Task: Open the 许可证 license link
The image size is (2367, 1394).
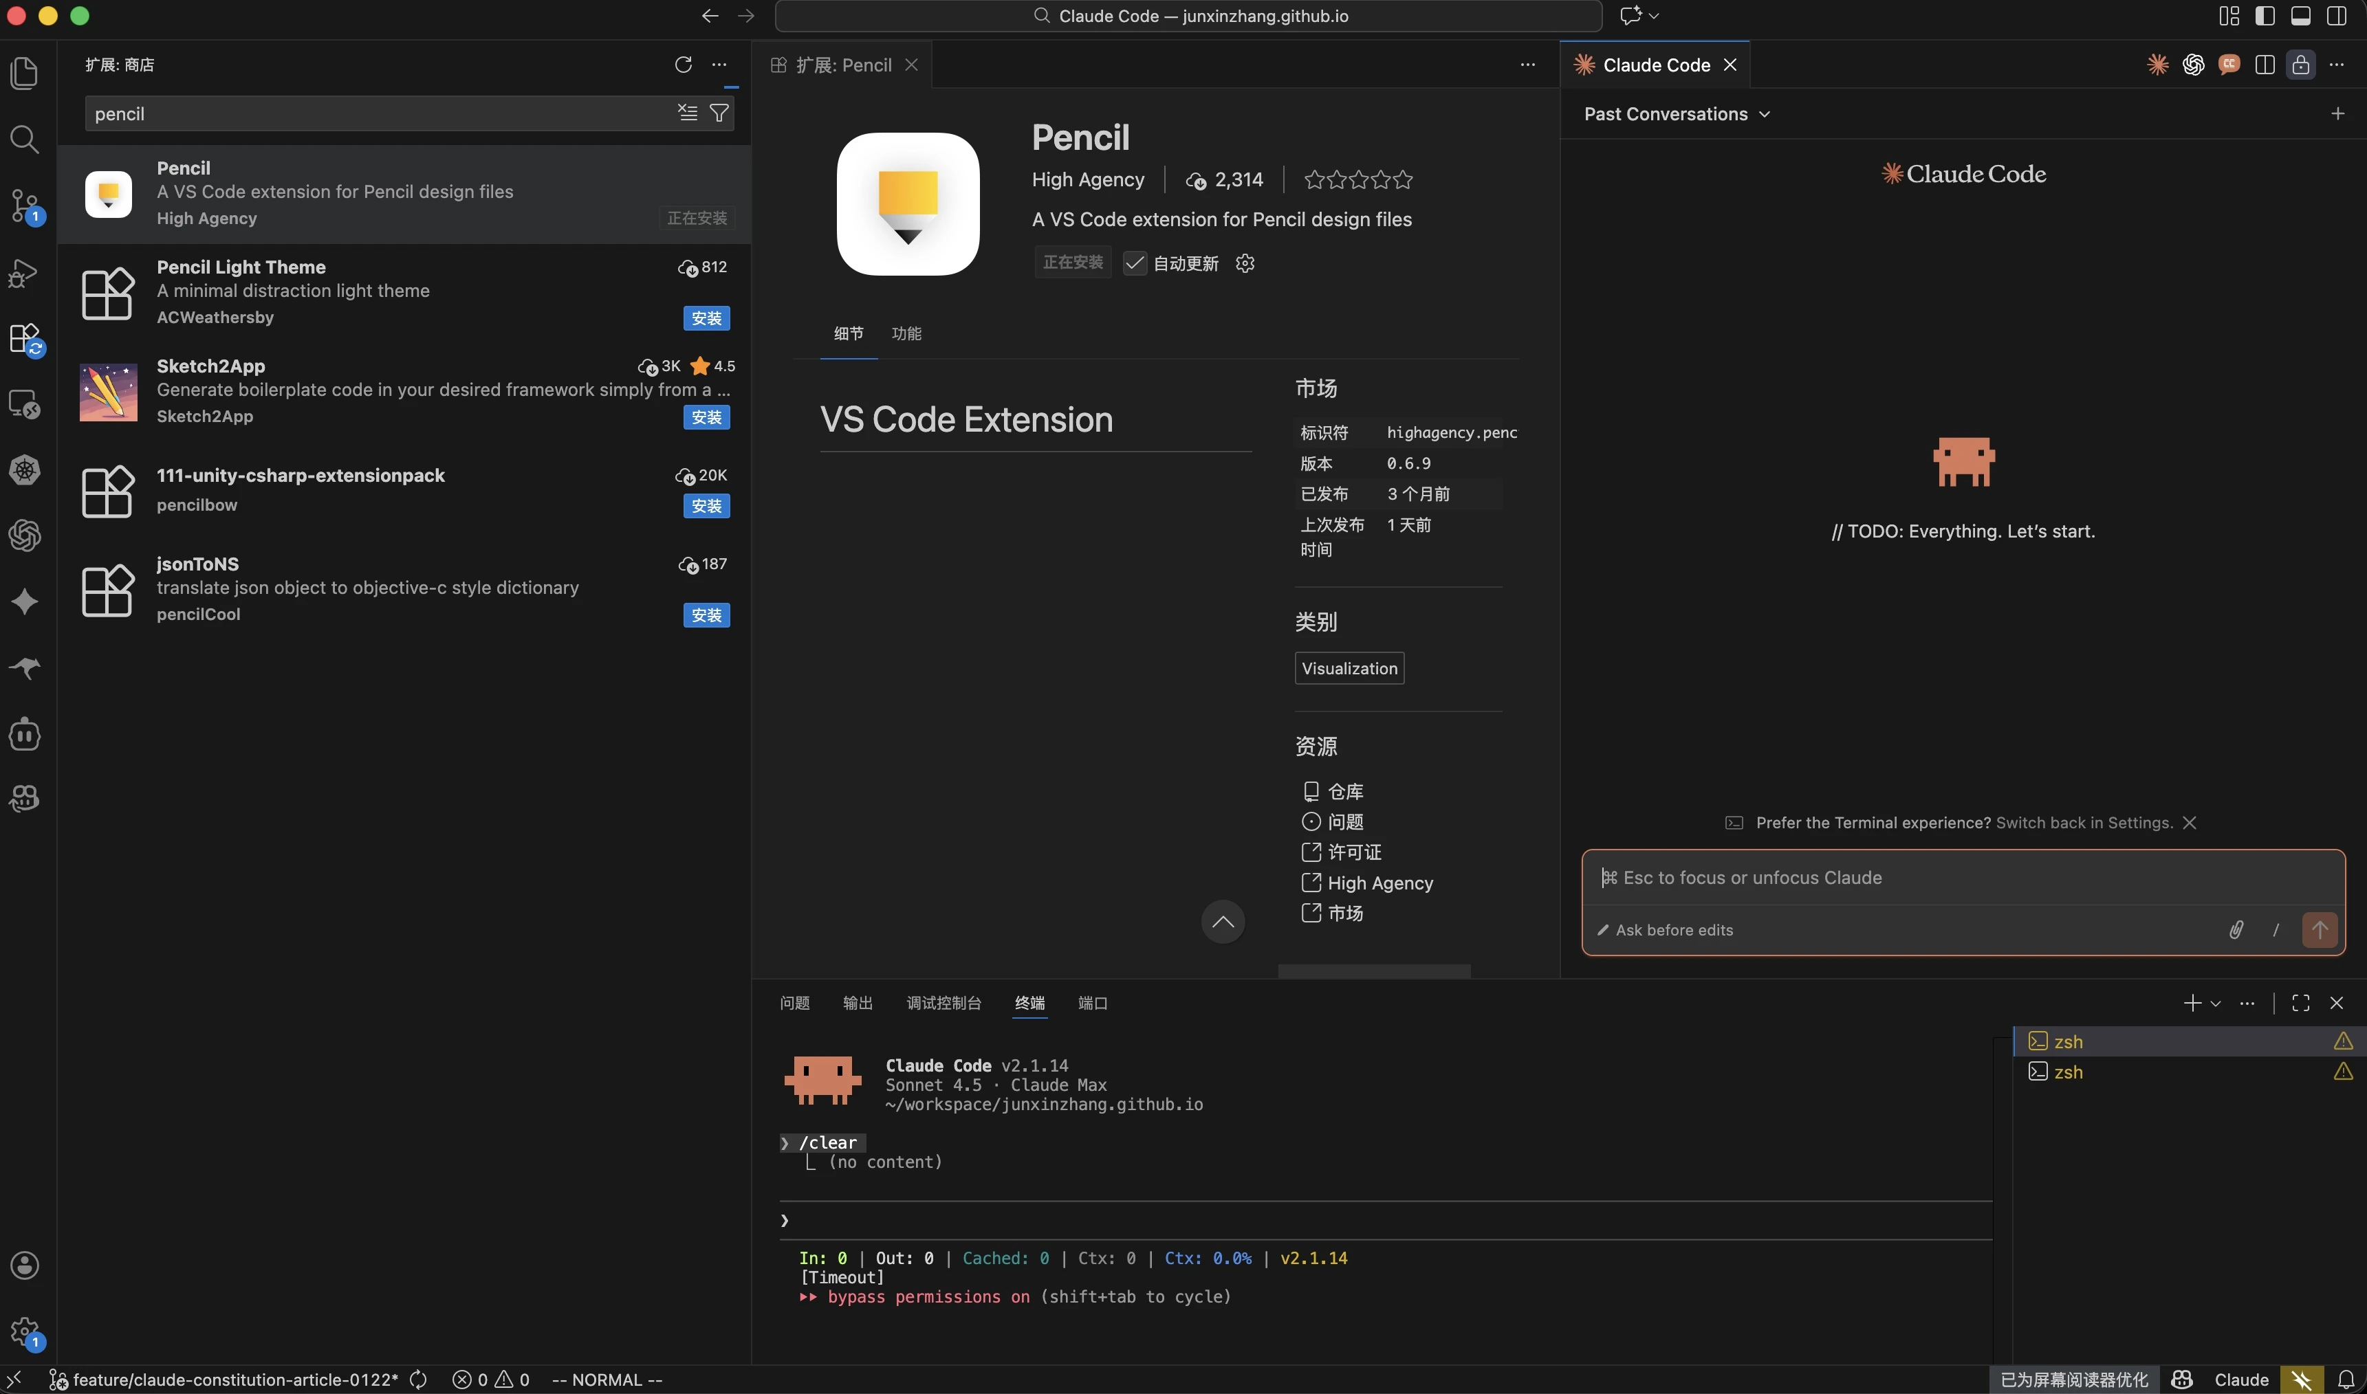Action: pos(1353,852)
